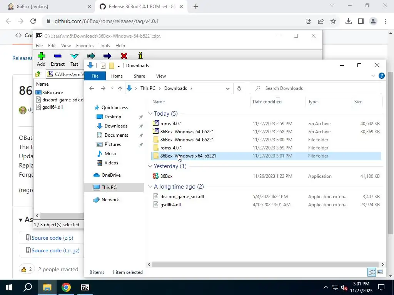Open the Explorer File tab
Screen dimensions: 394x295
click(x=95, y=76)
